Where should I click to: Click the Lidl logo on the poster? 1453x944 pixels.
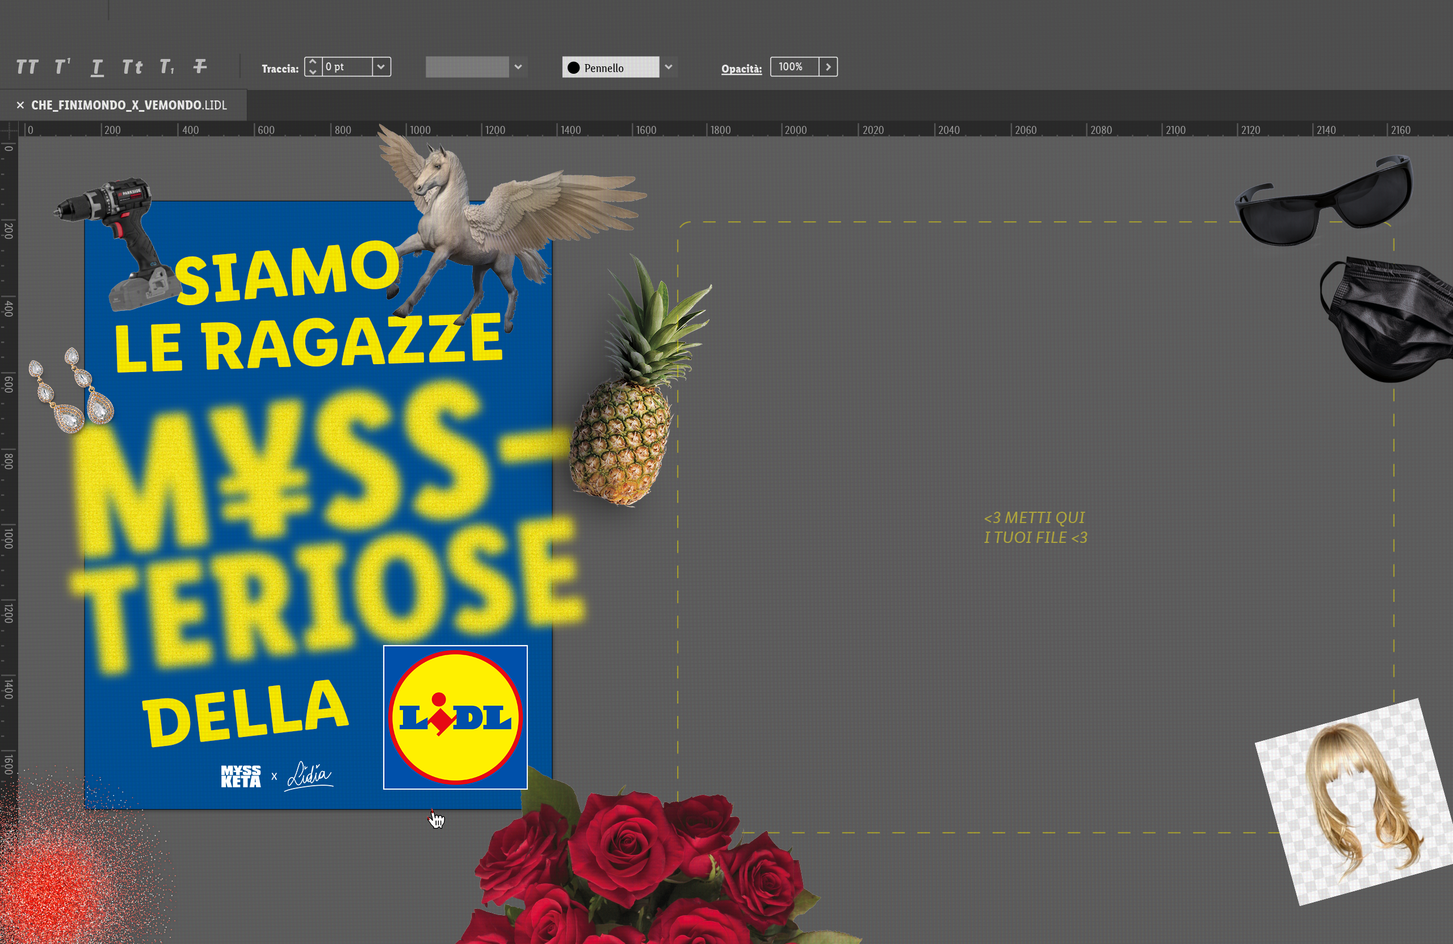point(455,717)
